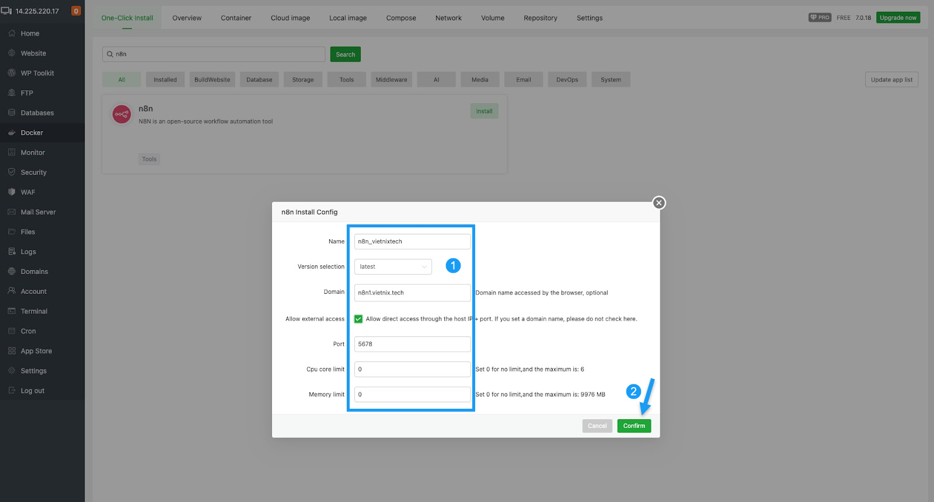Image resolution: width=934 pixels, height=502 pixels.
Task: Open the Account user icon
Action: click(12, 291)
